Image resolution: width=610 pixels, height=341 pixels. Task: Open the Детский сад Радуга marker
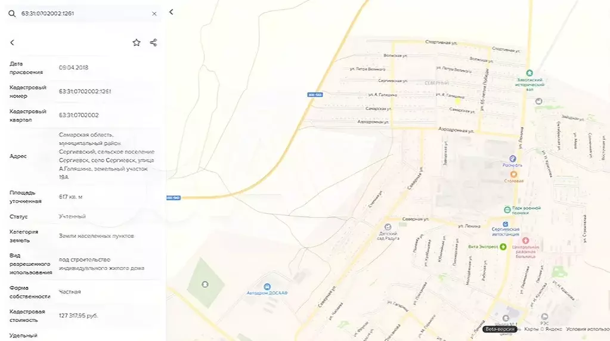tap(388, 227)
